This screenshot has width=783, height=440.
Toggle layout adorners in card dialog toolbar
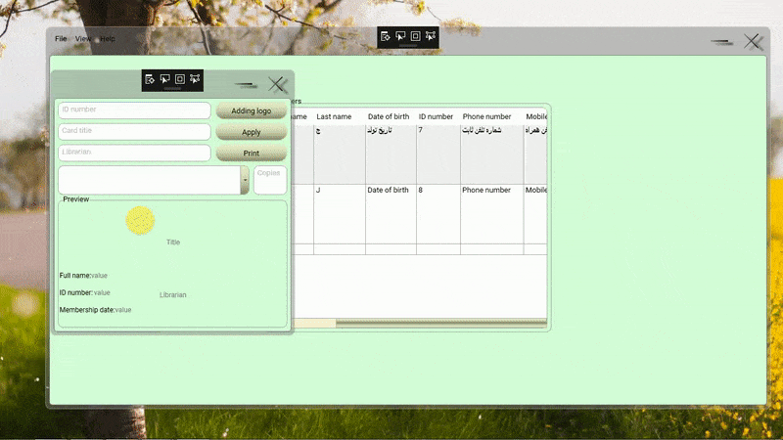point(180,79)
